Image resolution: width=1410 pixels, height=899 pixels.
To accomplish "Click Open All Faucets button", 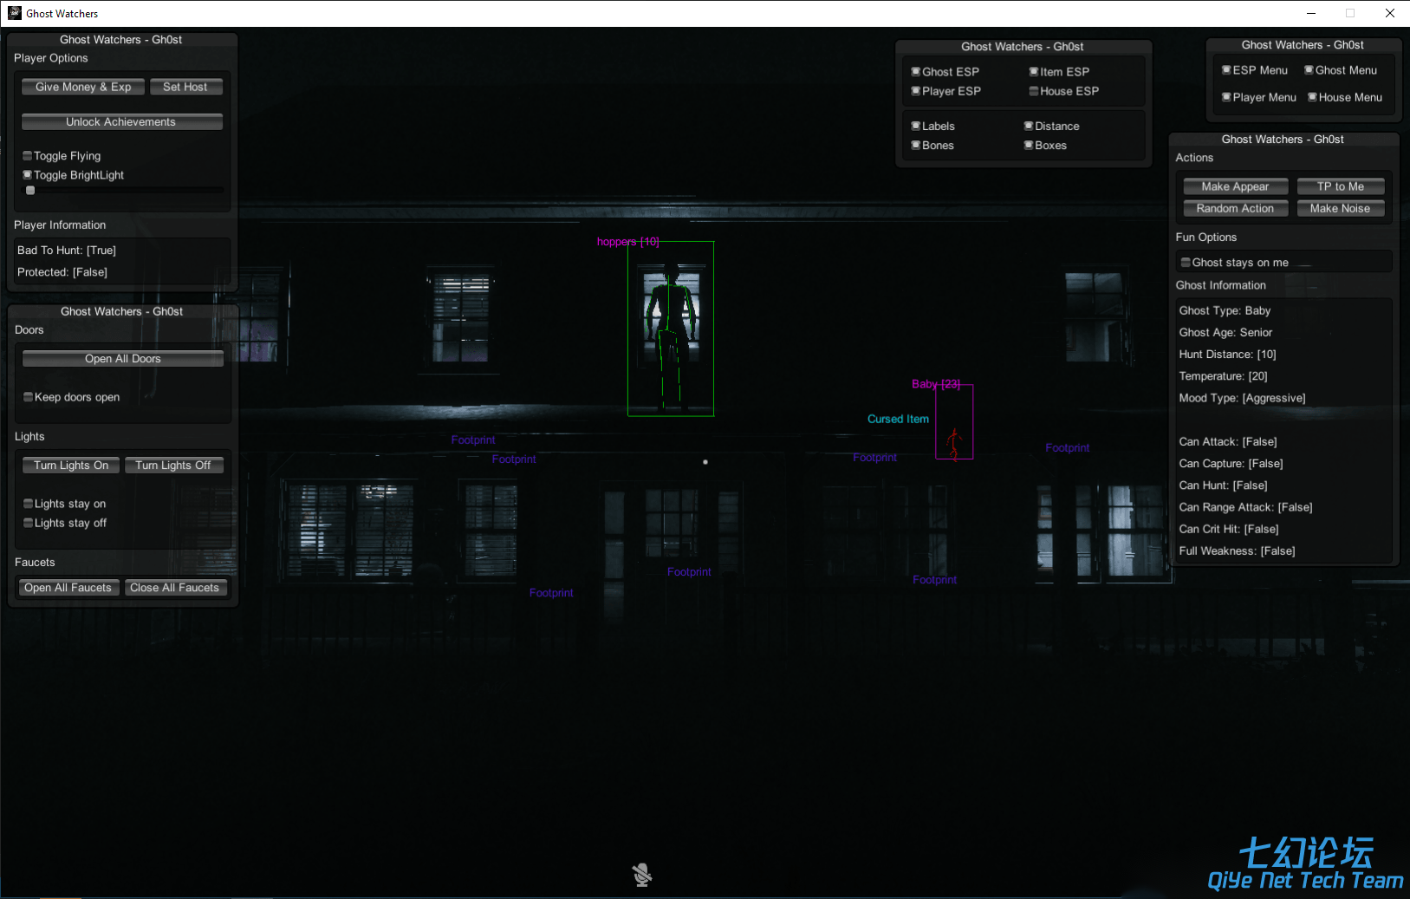I will (68, 588).
